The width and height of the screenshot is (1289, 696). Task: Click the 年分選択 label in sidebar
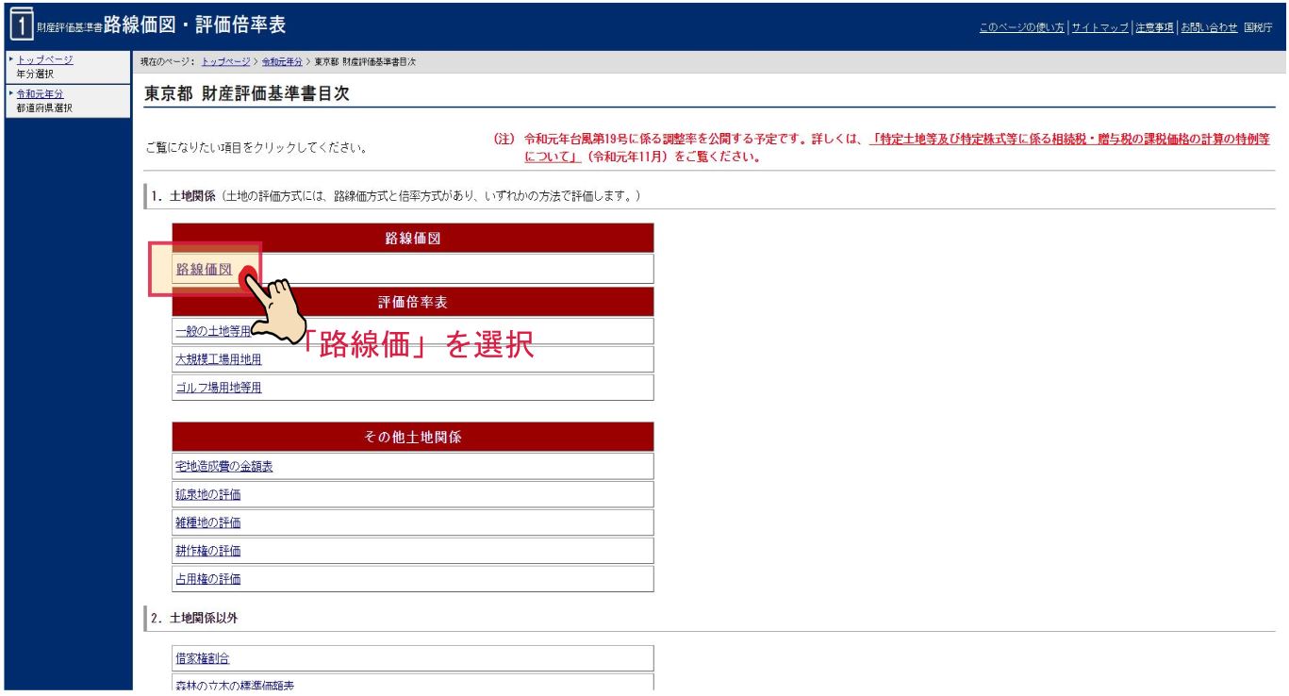[34, 72]
